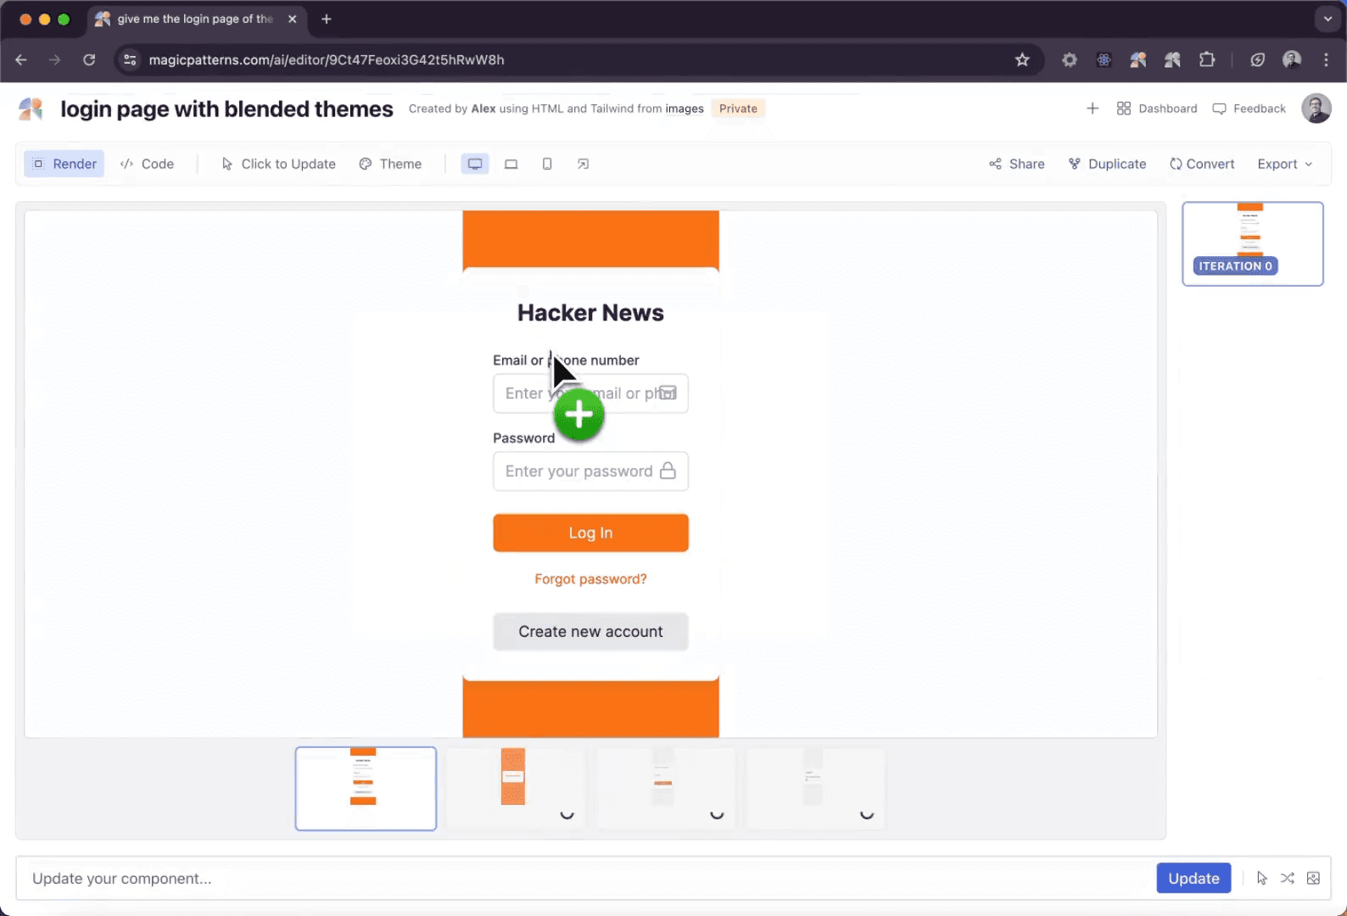Select desktop viewport preview icon

[475, 164]
